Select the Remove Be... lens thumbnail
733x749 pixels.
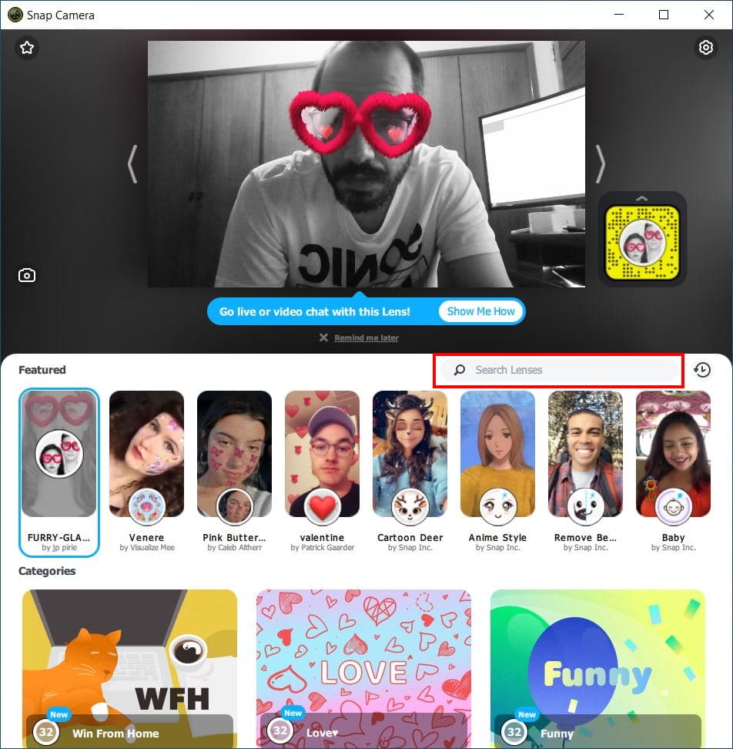pos(585,454)
